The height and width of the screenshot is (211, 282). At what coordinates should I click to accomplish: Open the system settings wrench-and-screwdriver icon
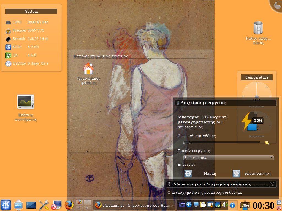44,205
